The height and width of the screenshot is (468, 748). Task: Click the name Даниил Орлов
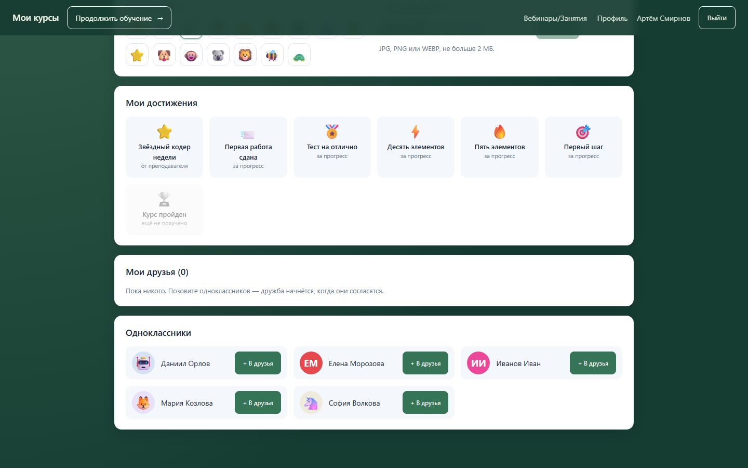185,363
